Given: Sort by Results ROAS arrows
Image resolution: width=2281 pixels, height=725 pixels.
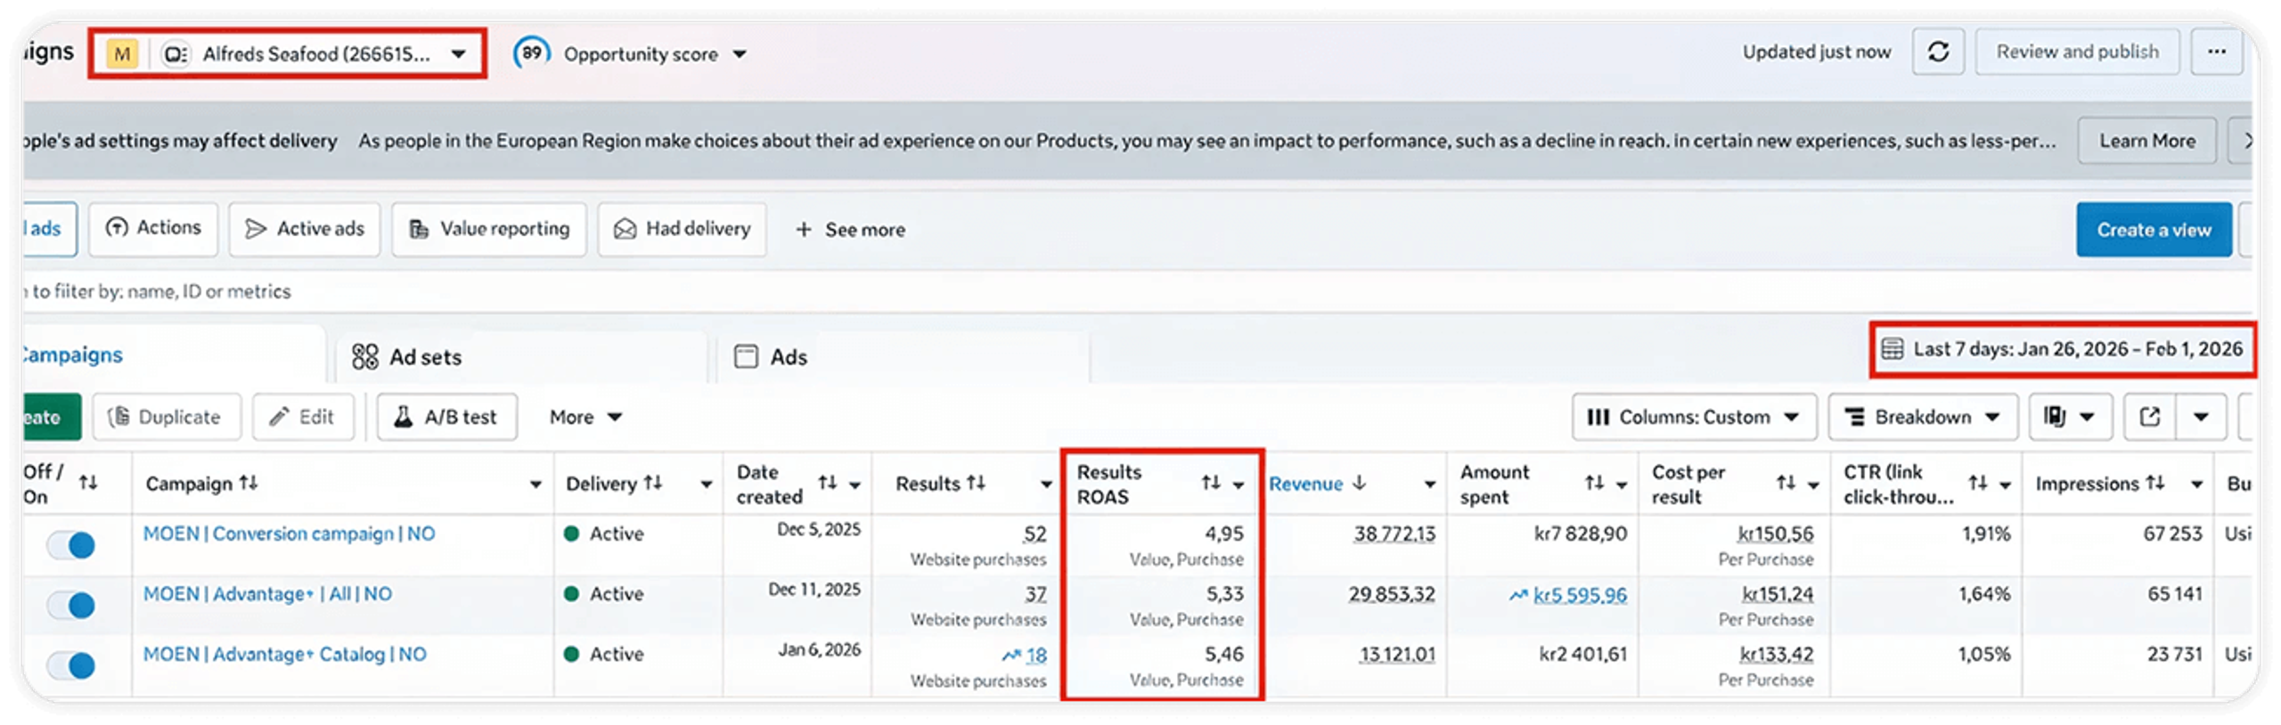Looking at the screenshot, I should click(x=1210, y=483).
